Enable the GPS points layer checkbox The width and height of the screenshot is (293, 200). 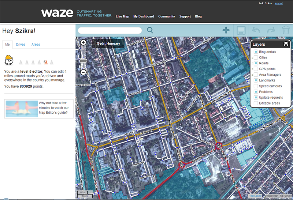256,69
